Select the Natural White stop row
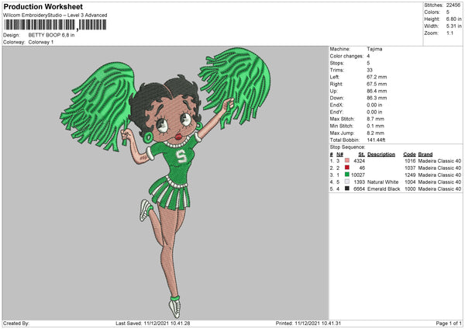Screen dimensions: 465x329 (x=395, y=182)
